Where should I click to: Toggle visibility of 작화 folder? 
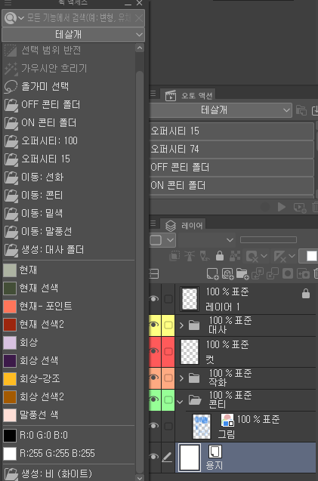click(154, 378)
